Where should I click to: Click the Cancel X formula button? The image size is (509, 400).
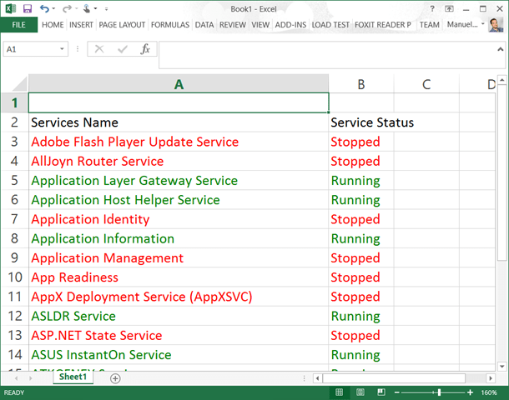coord(99,49)
